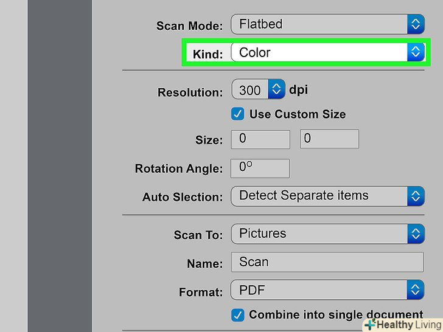Click the Resolution stepper arrows
Screen dimensions: 443x332
277,90
